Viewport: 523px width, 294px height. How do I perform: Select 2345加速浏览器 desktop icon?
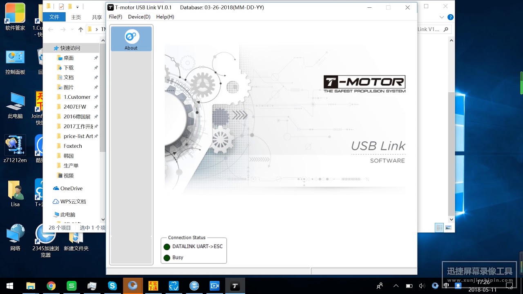pyautogui.click(x=46, y=241)
